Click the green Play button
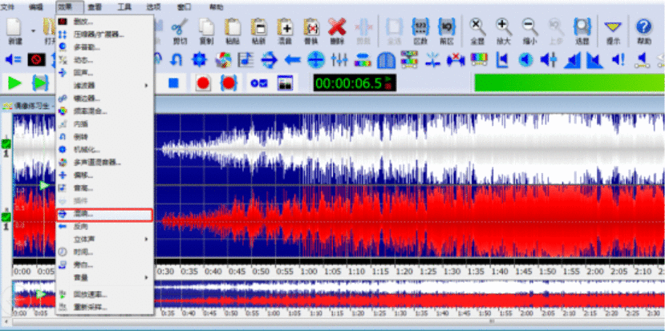Image resolution: width=665 pixels, height=331 pixels. pyautogui.click(x=14, y=83)
